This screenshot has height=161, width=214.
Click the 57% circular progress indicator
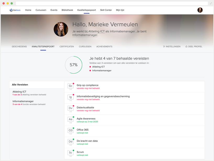pos(74,65)
